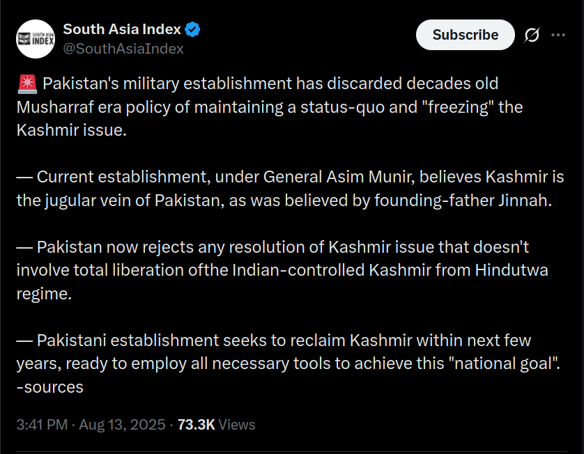Subscribe to South Asia Index

pos(465,35)
